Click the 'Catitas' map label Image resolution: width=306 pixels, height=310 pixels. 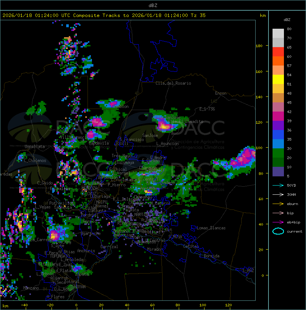tap(191, 246)
